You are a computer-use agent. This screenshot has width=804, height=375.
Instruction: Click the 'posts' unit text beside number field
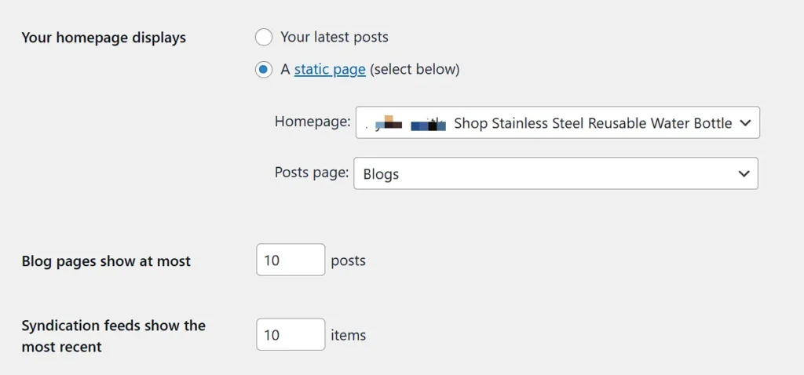click(x=349, y=260)
